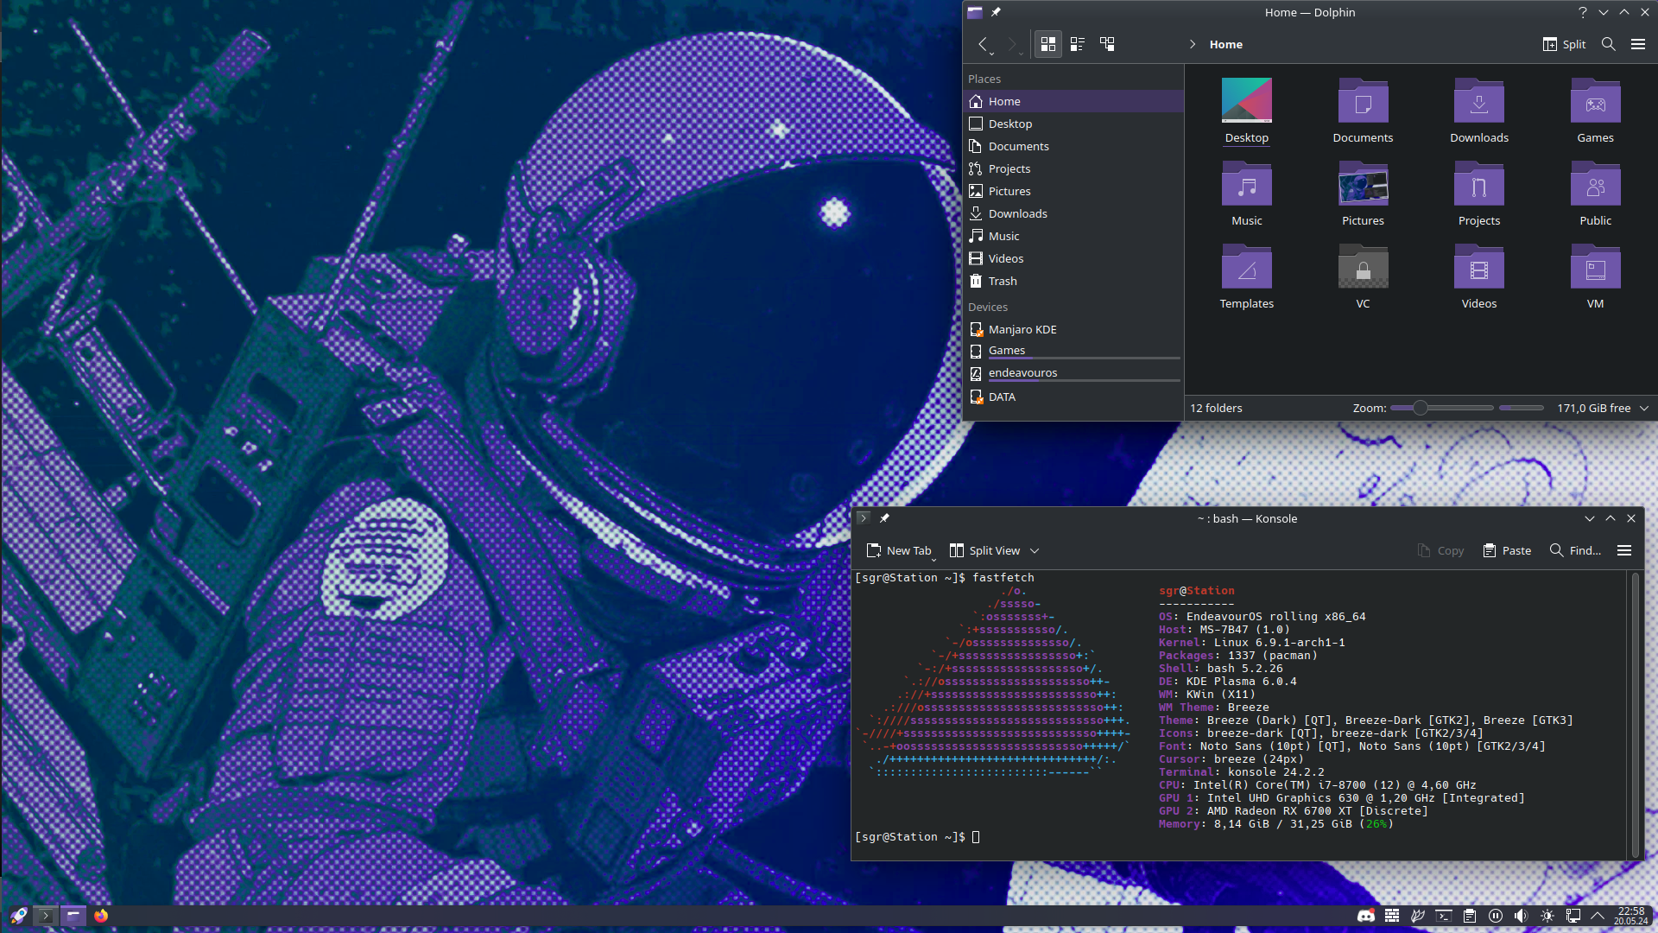Open Konsole's hamburger menu
This screenshot has width=1658, height=933.
[1624, 550]
